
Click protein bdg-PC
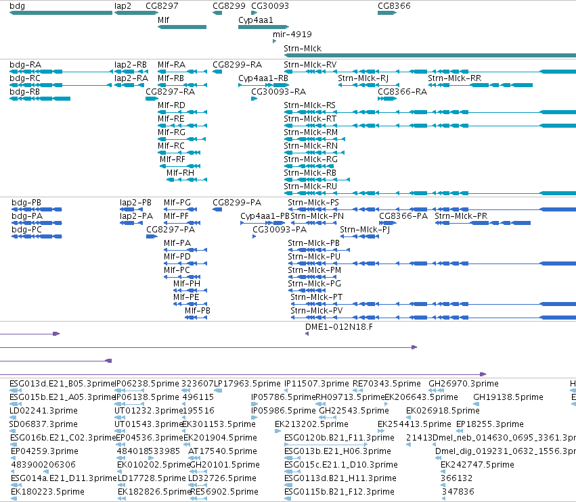click(27, 230)
